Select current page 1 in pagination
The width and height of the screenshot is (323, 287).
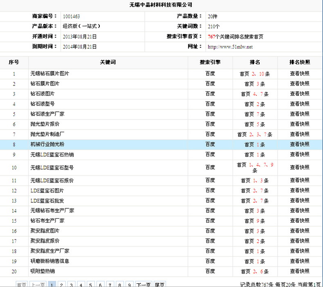(52, 285)
